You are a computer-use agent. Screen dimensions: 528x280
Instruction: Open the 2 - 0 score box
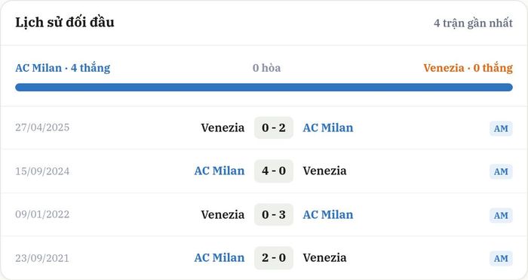274,258
